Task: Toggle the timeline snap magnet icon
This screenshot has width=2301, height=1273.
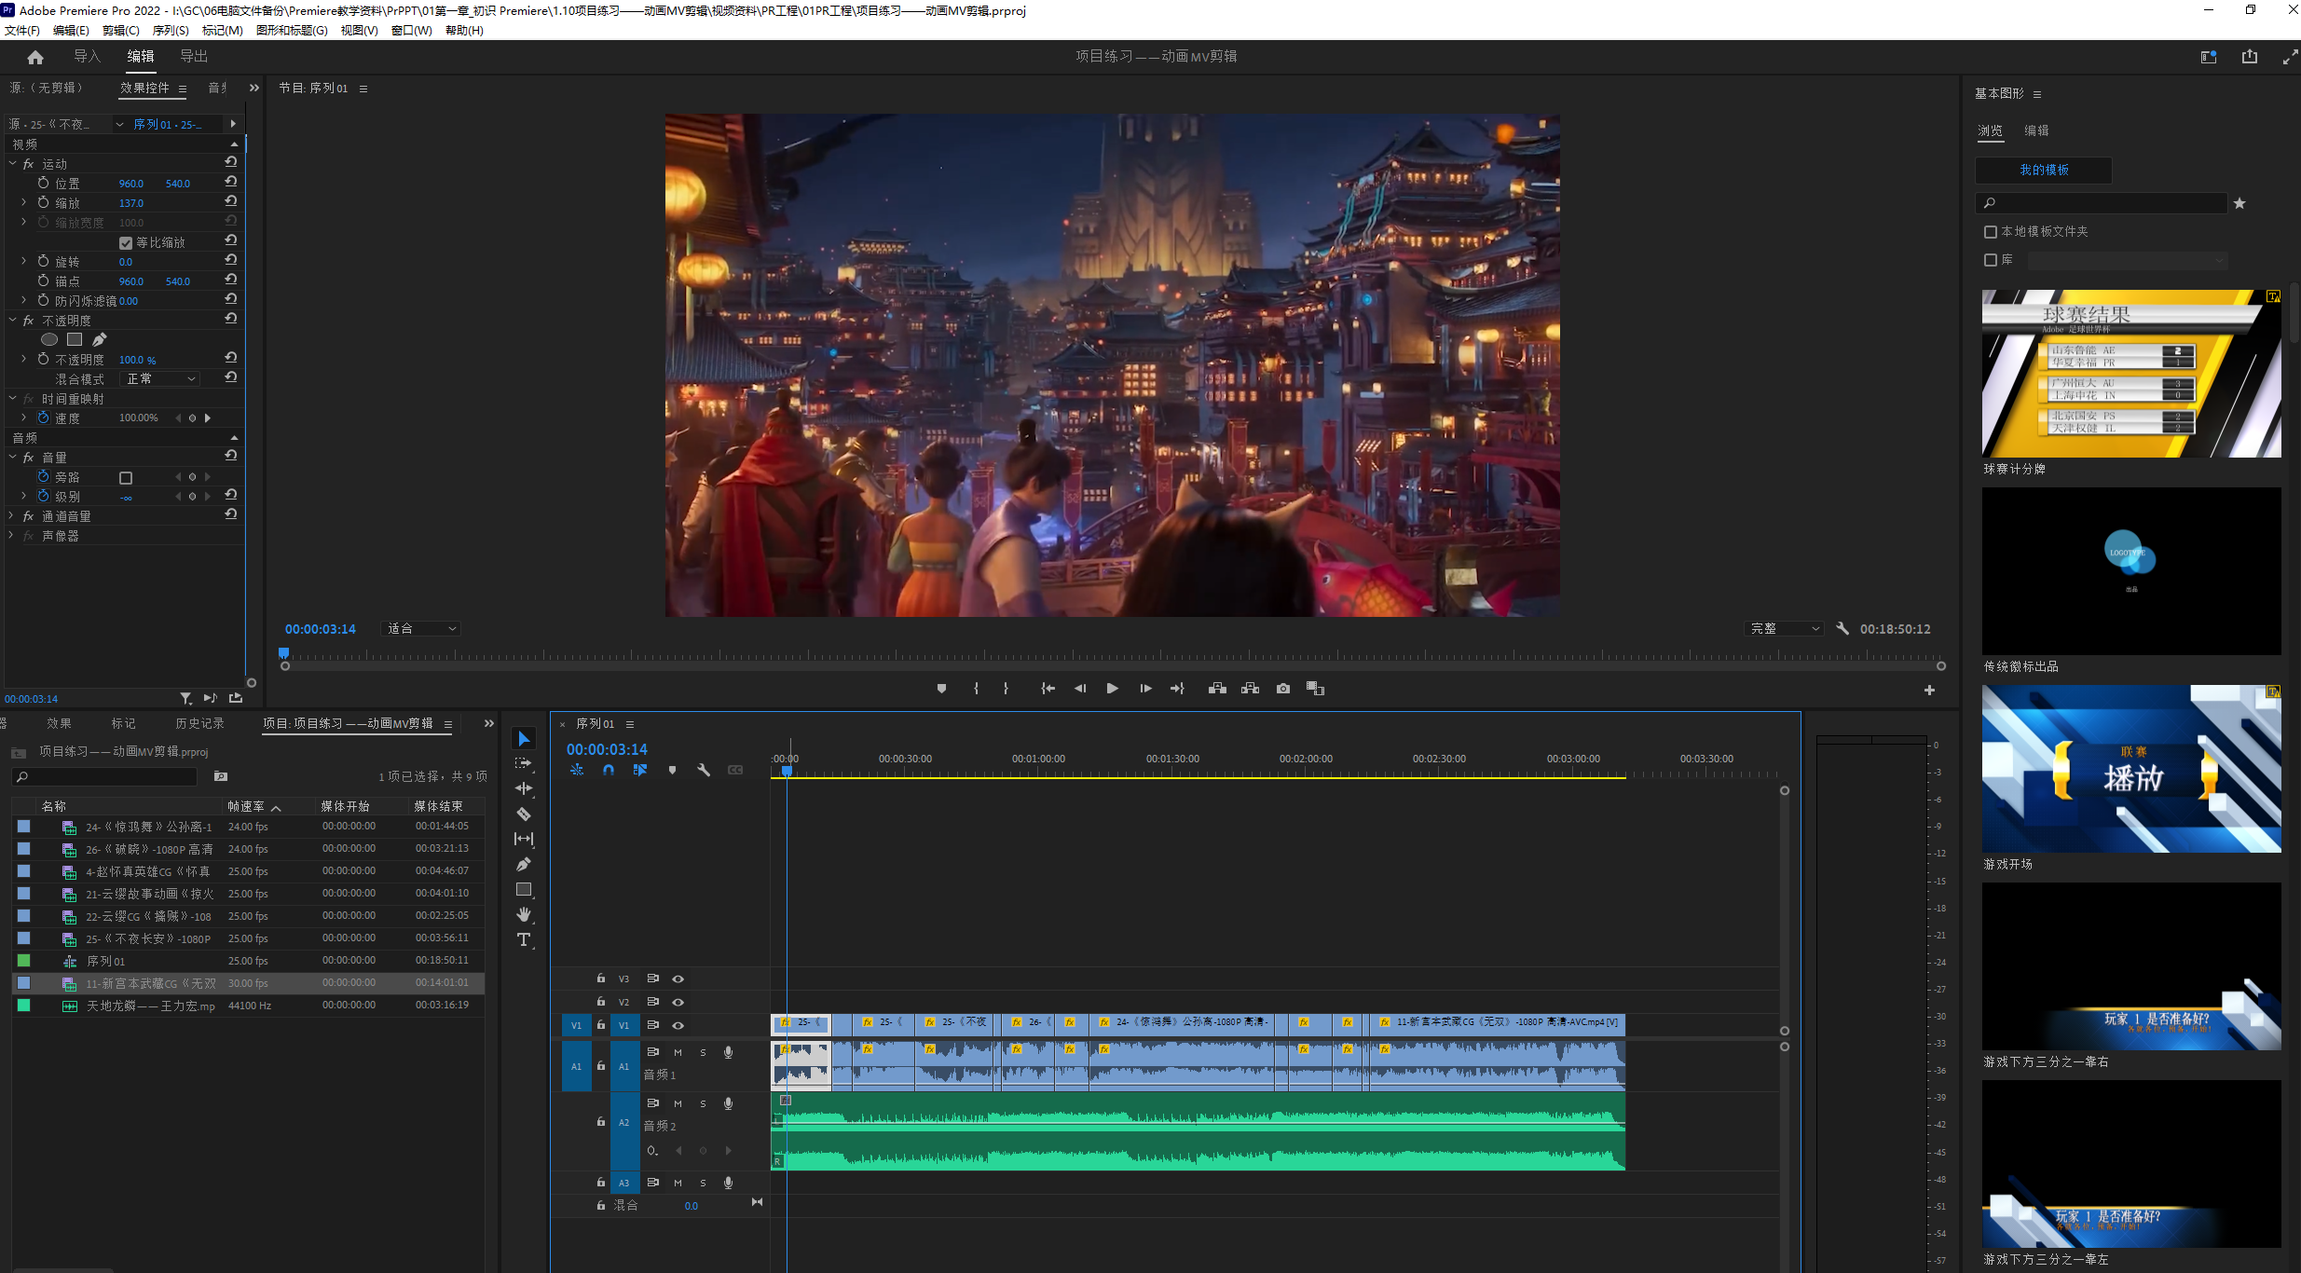Action: [609, 770]
